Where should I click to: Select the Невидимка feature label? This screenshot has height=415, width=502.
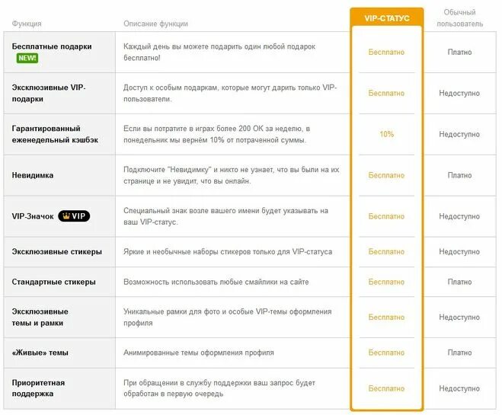tap(33, 175)
